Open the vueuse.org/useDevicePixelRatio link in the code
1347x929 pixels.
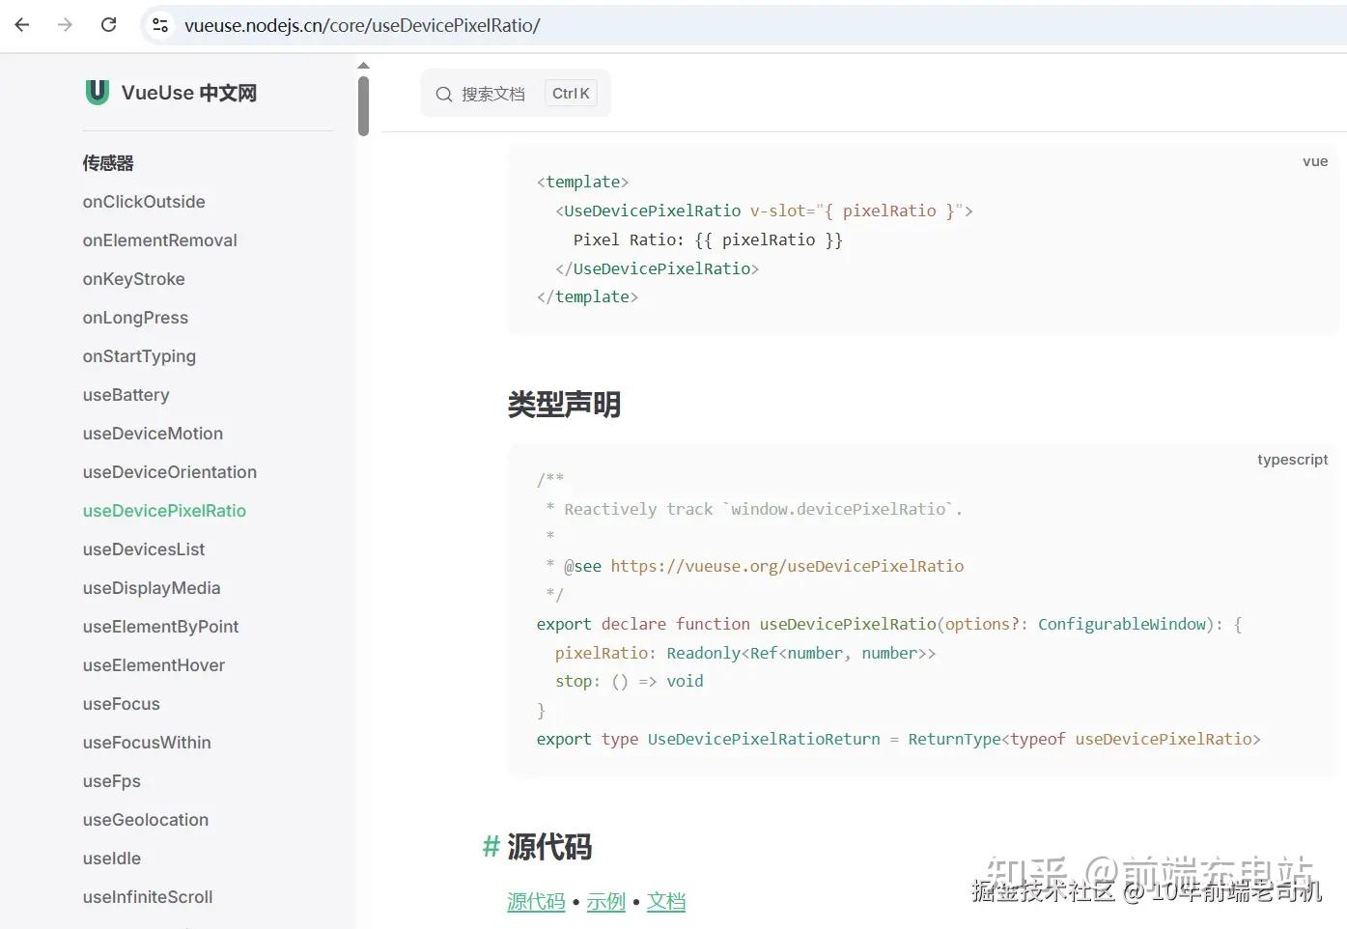[787, 566]
